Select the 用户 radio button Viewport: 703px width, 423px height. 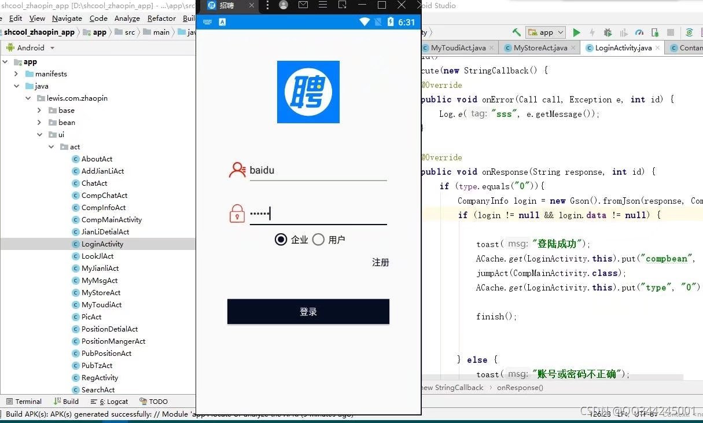[318, 240]
